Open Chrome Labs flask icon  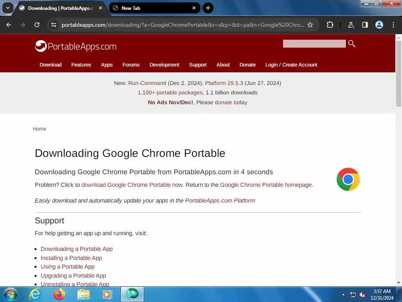tap(351, 25)
